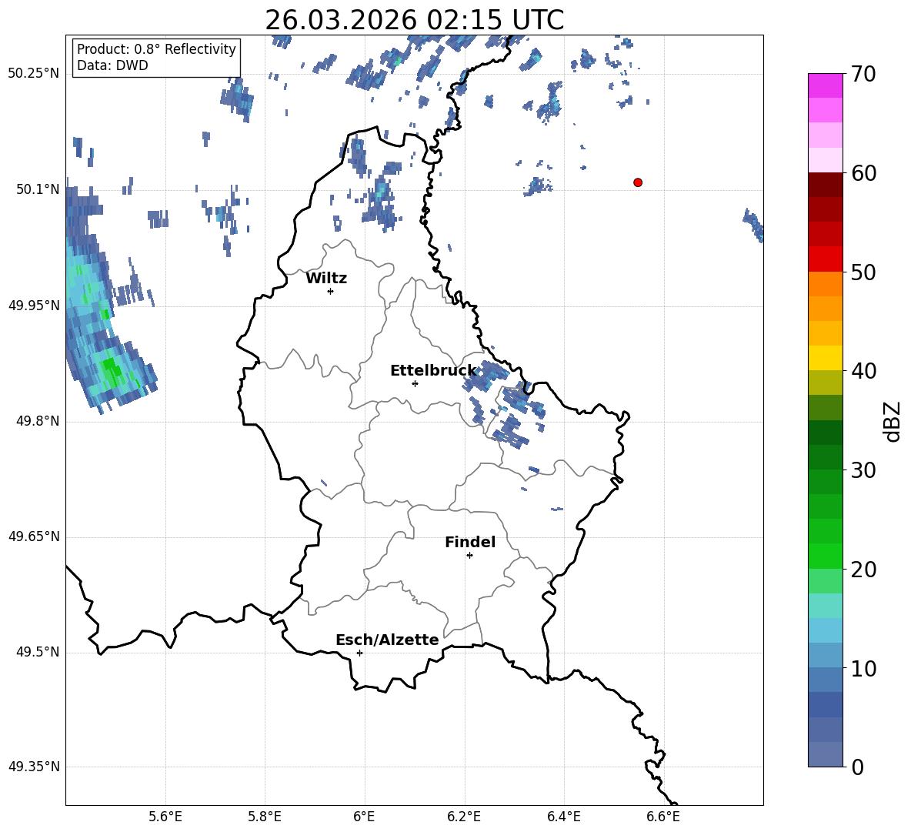This screenshot has width=911, height=832.
Task: Click the 49.95°N latitude label
Action: click(34, 305)
